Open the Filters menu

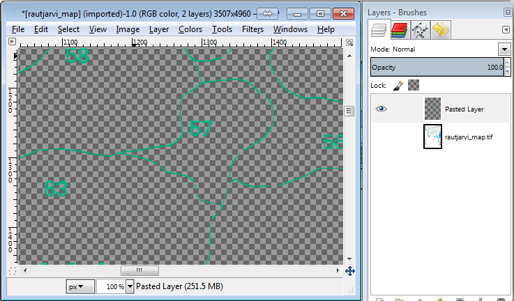pos(252,29)
